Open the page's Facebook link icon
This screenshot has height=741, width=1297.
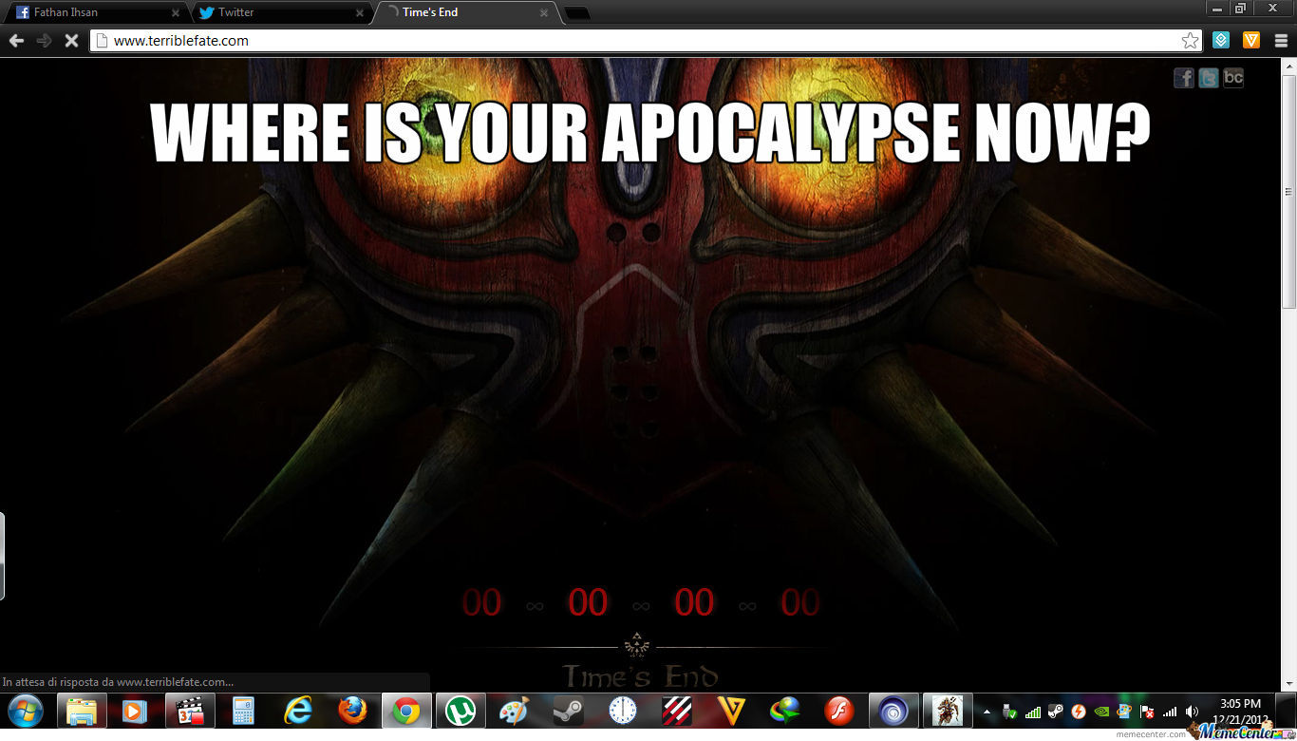click(1184, 78)
